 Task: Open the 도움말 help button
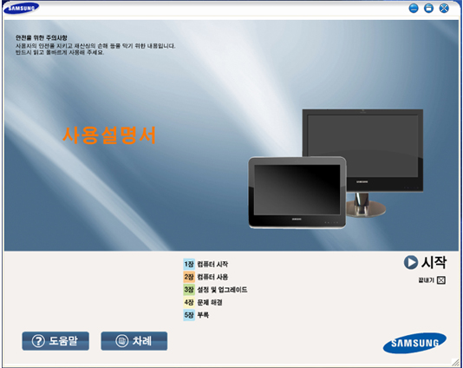click(x=55, y=341)
